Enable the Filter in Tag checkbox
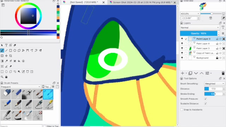Screen dimensions: 226x127 (x=45, y=126)
